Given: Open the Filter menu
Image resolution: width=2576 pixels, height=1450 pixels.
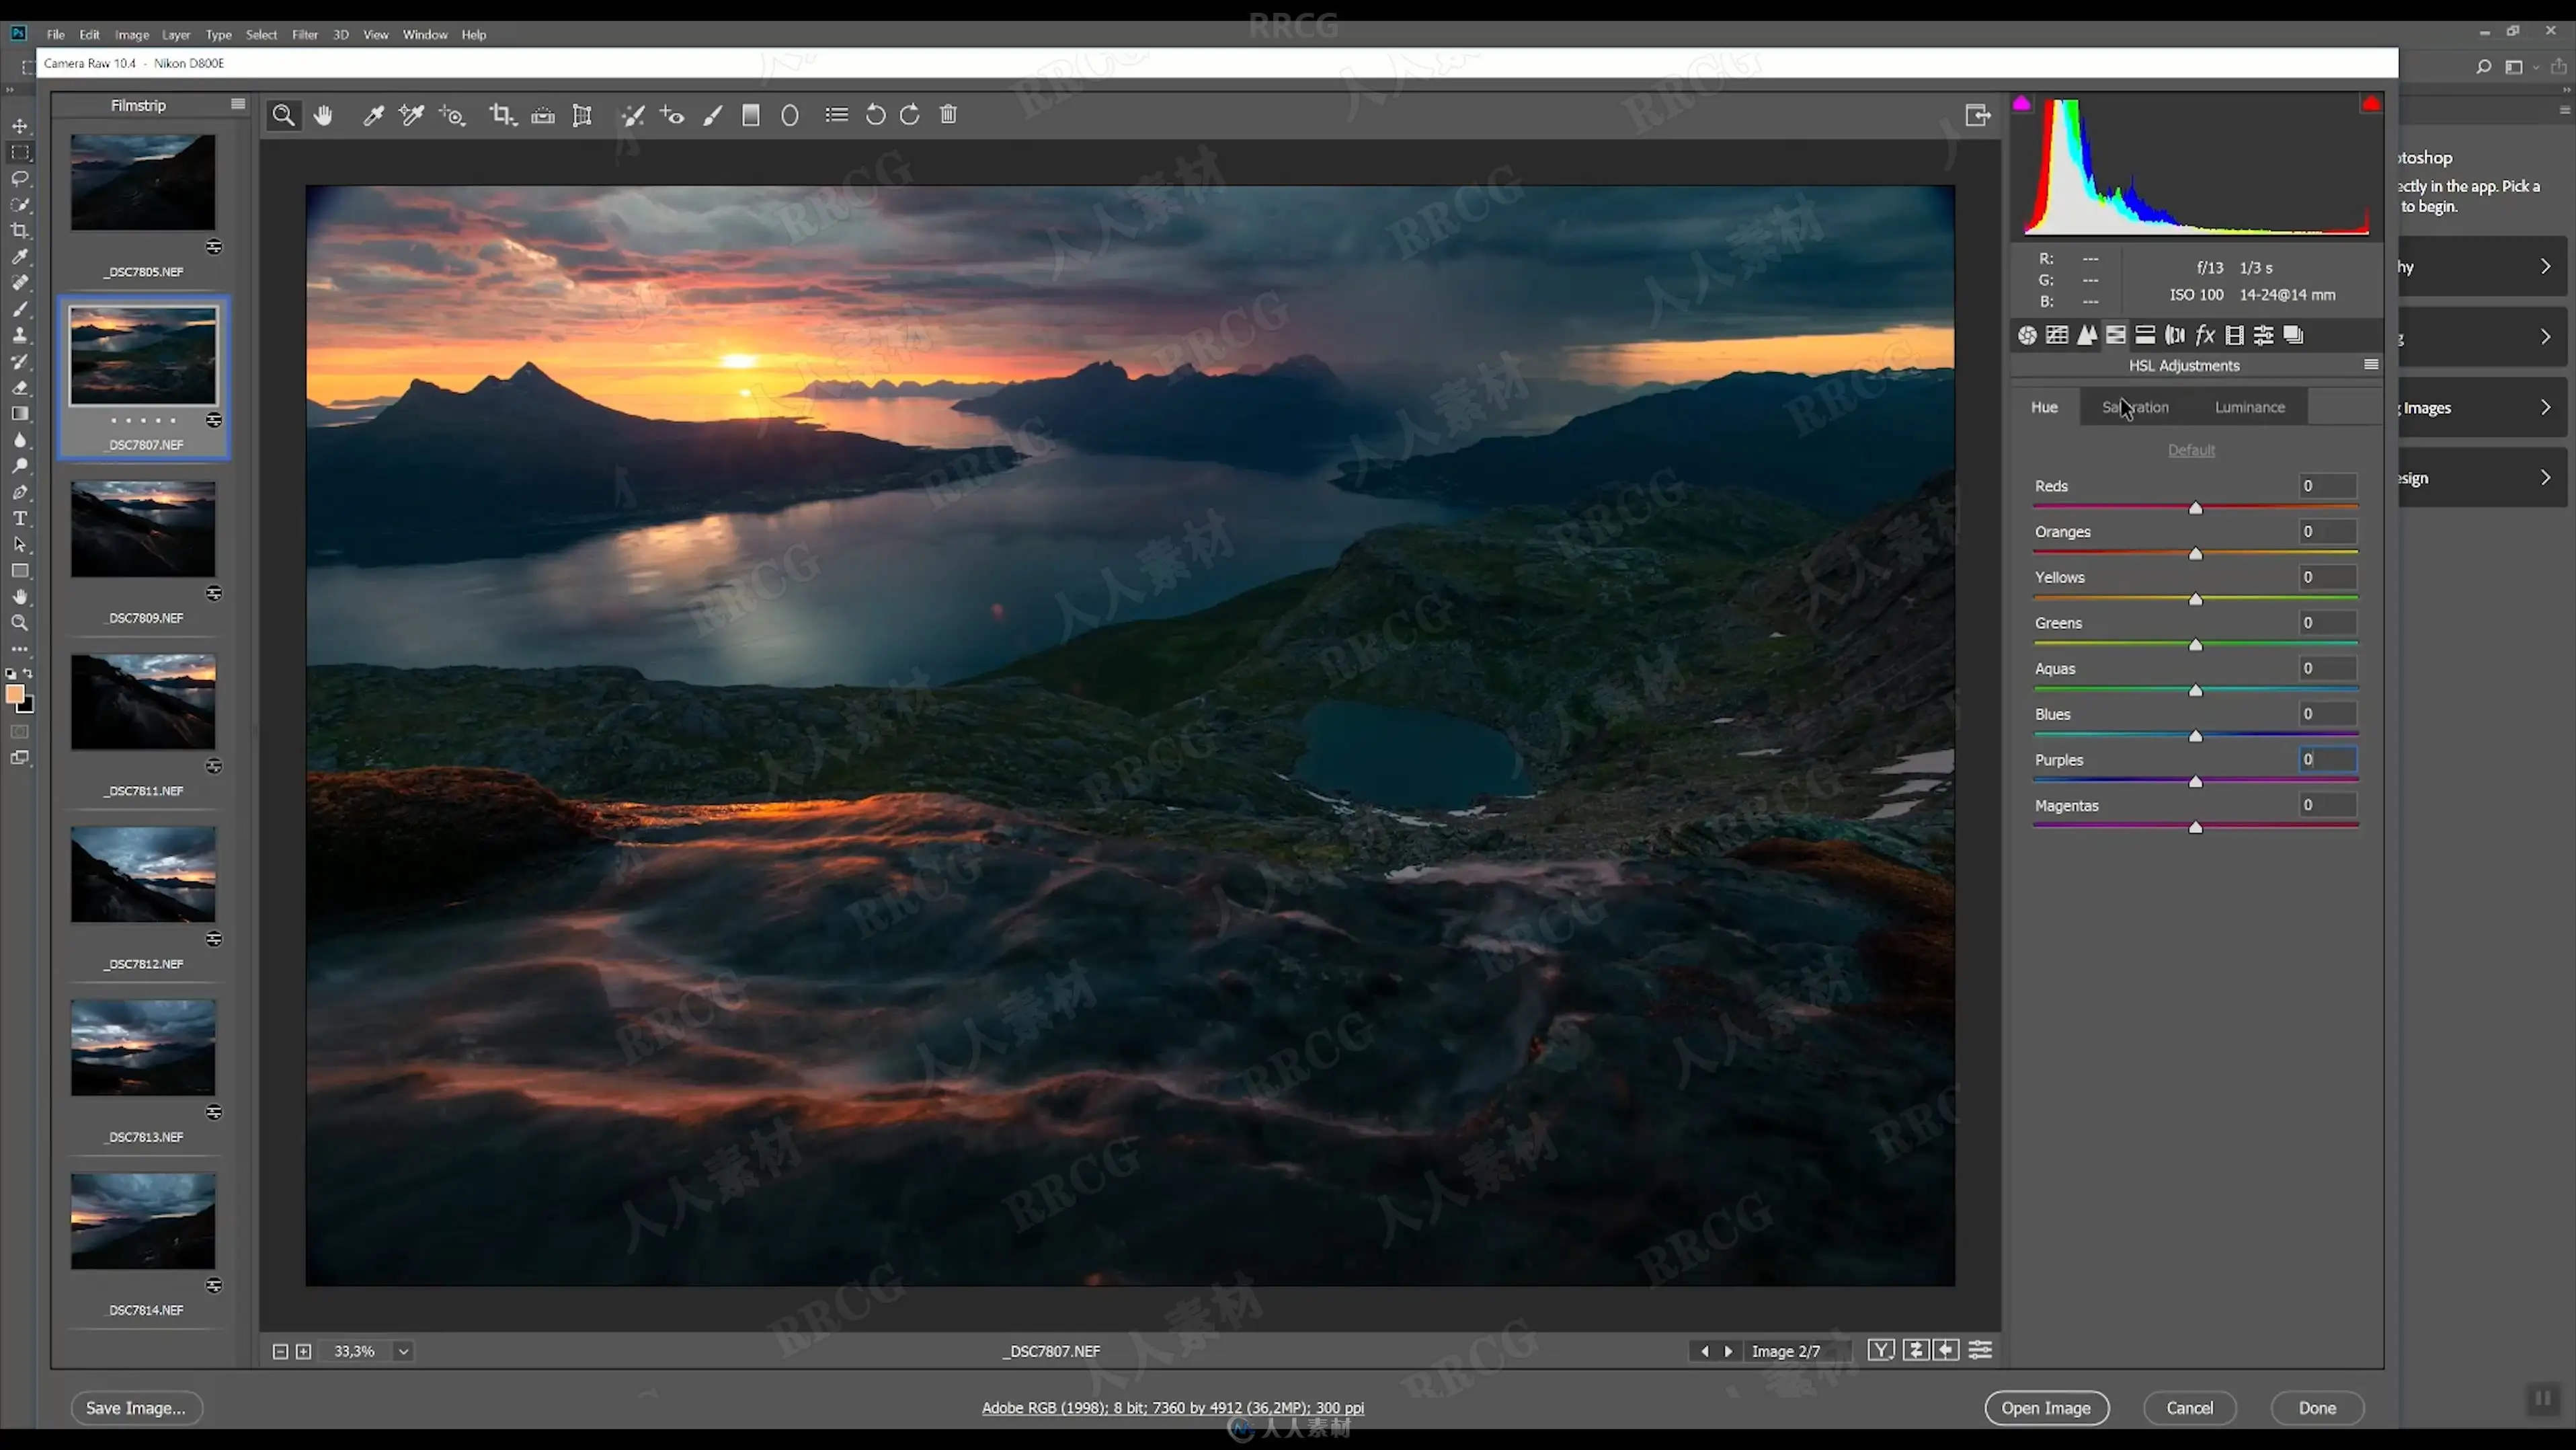Looking at the screenshot, I should (304, 34).
